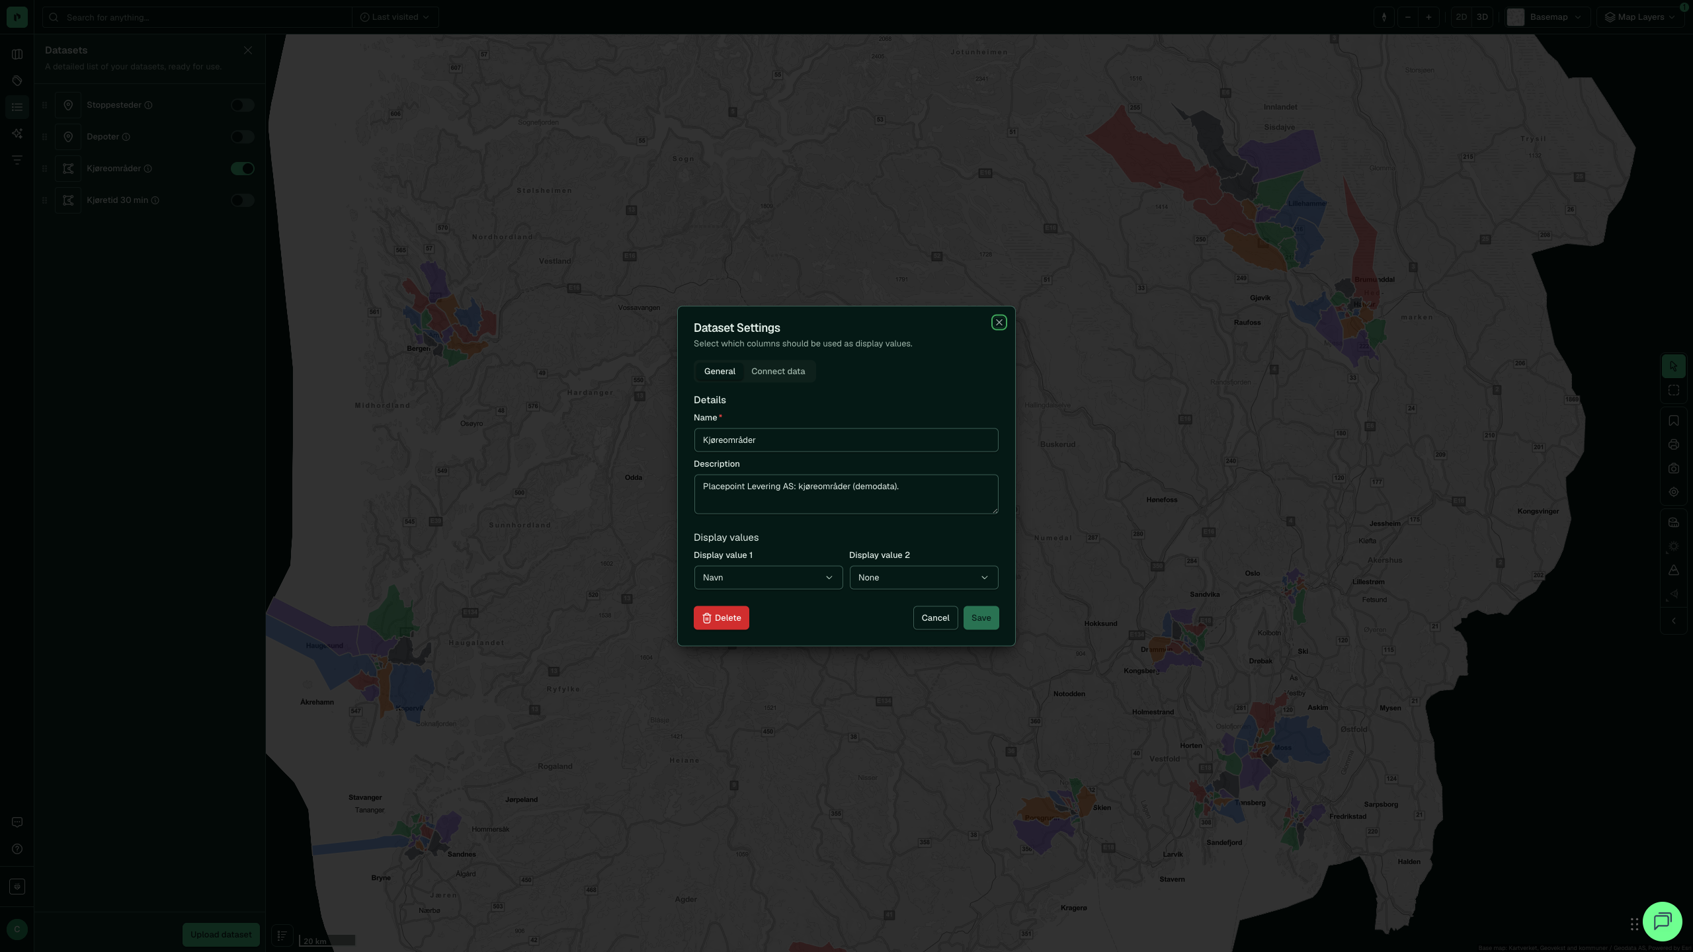Viewport: 1693px width, 952px height.
Task: Click the legend list icon near scale bar
Action: [282, 935]
